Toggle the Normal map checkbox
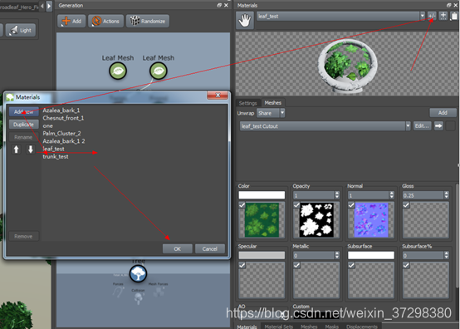The image size is (460, 329). tap(351, 205)
